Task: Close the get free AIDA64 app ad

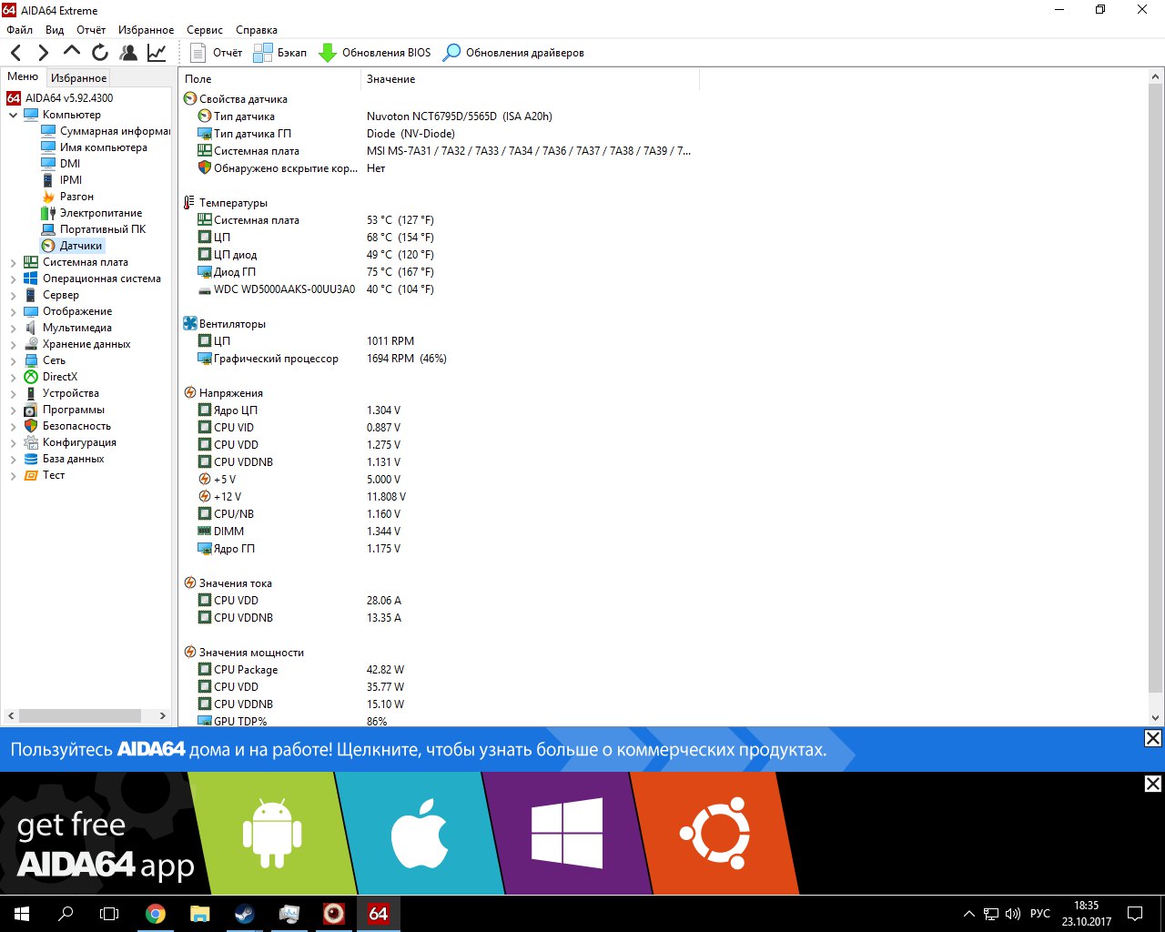Action: point(1152,784)
